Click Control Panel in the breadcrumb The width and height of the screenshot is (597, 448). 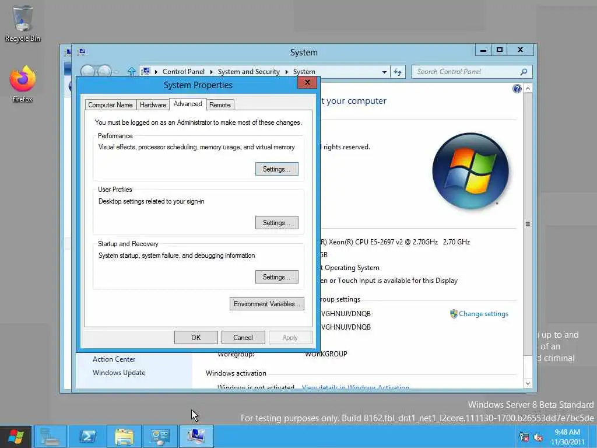click(184, 72)
